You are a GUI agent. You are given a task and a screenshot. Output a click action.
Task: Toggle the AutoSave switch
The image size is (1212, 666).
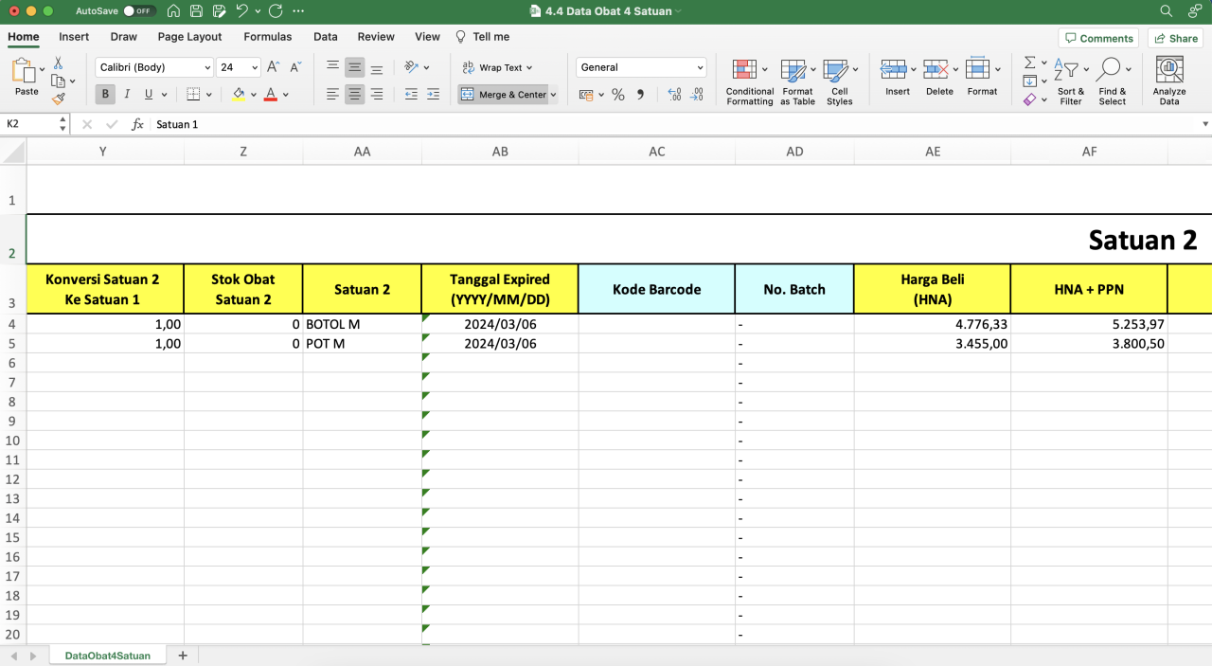tap(139, 11)
